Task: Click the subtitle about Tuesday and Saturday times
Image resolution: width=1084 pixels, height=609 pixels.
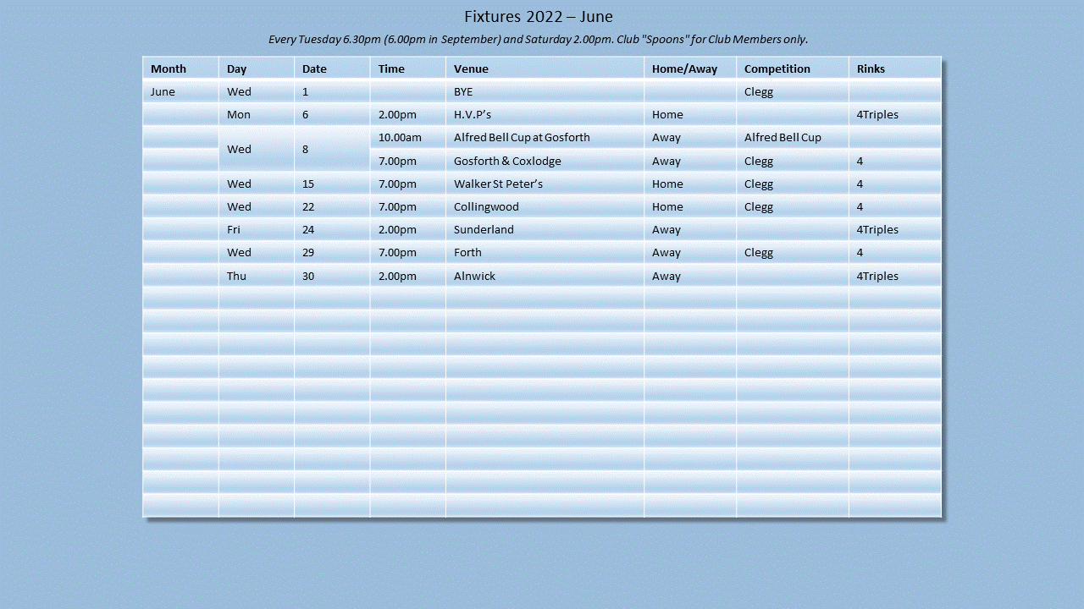Action: coord(539,39)
